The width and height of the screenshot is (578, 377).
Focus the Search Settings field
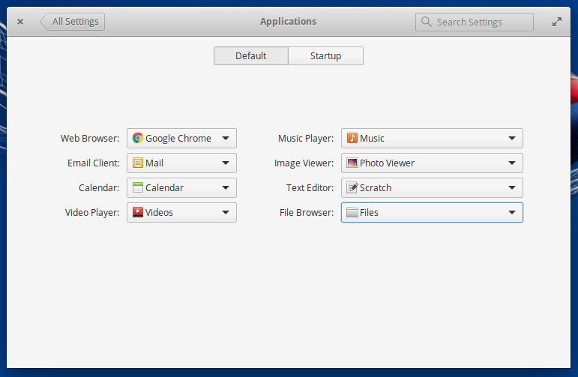point(475,22)
